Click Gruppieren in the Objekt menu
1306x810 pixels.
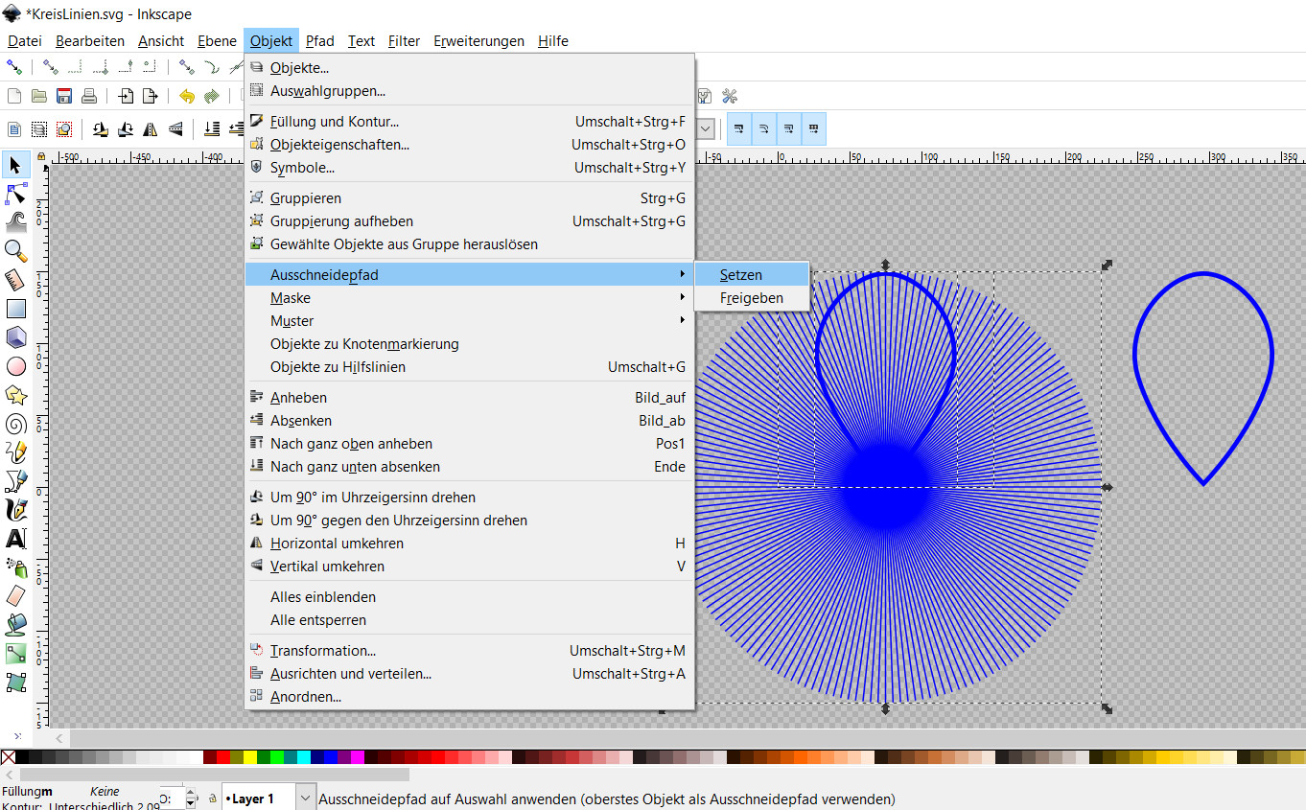click(306, 198)
